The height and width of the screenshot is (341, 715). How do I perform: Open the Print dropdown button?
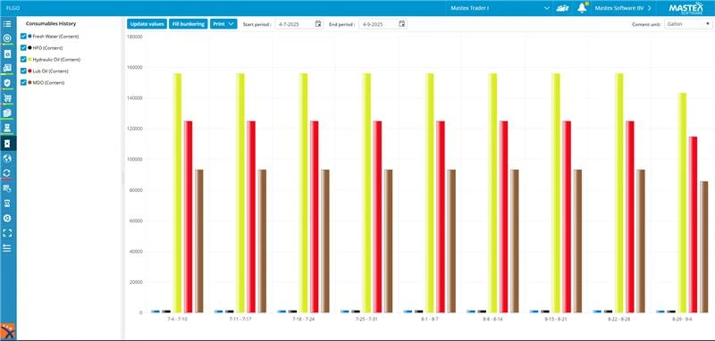tap(223, 24)
